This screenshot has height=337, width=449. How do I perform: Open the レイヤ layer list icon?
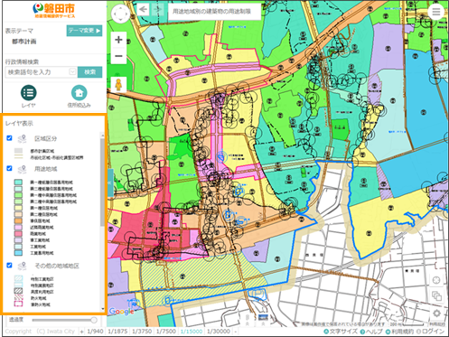pos(29,93)
